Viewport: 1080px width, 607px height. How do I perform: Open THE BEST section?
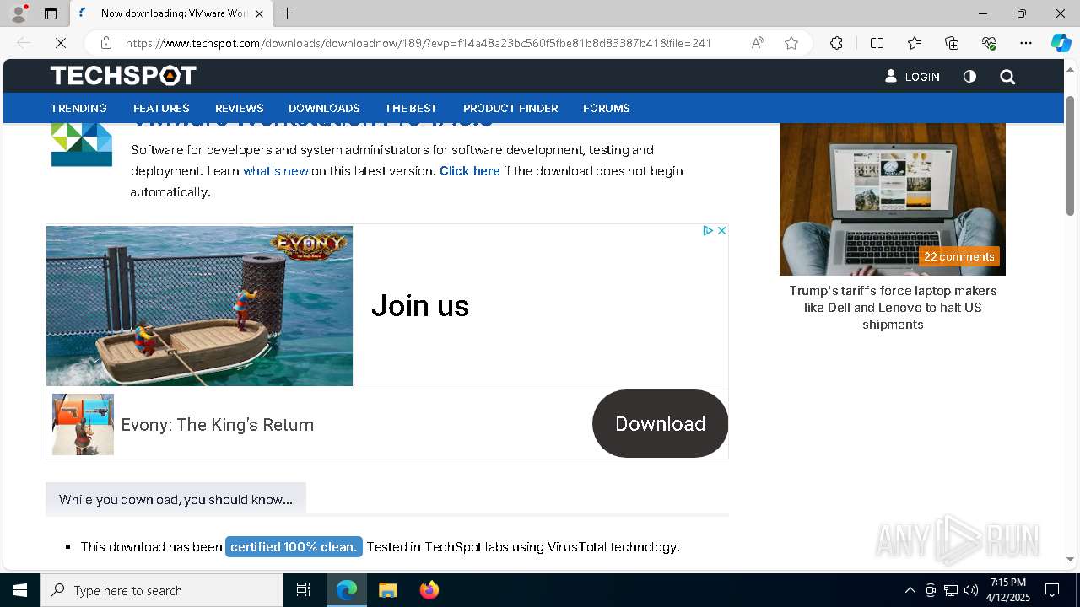pyautogui.click(x=411, y=108)
